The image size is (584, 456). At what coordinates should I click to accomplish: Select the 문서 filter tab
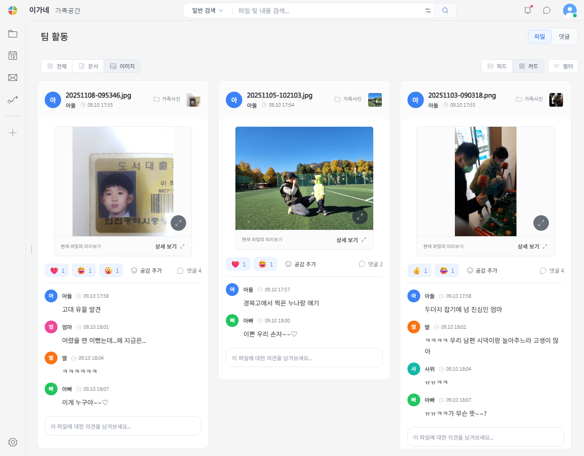88,66
